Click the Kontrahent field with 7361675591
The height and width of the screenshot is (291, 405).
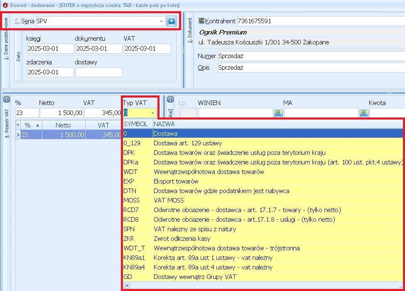(321, 21)
